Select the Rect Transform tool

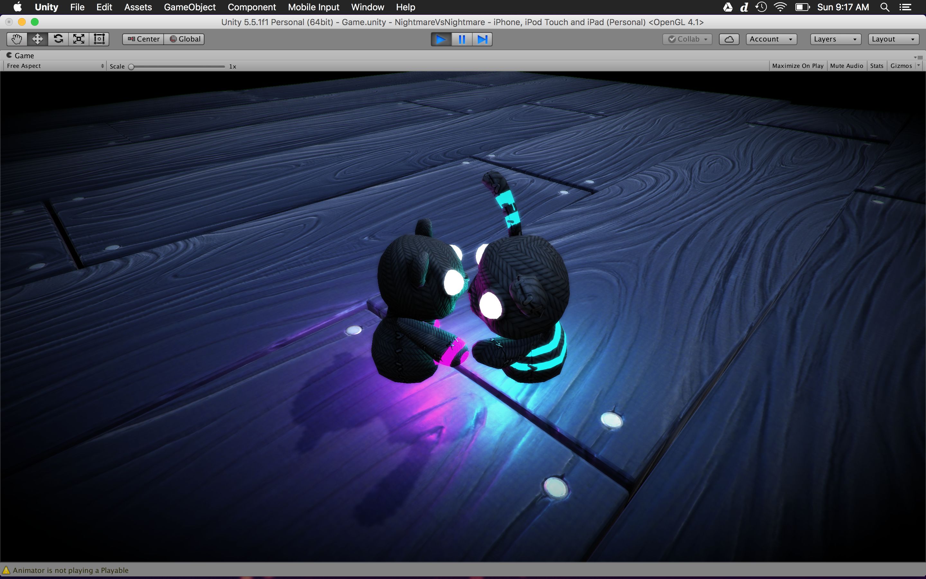click(x=99, y=39)
